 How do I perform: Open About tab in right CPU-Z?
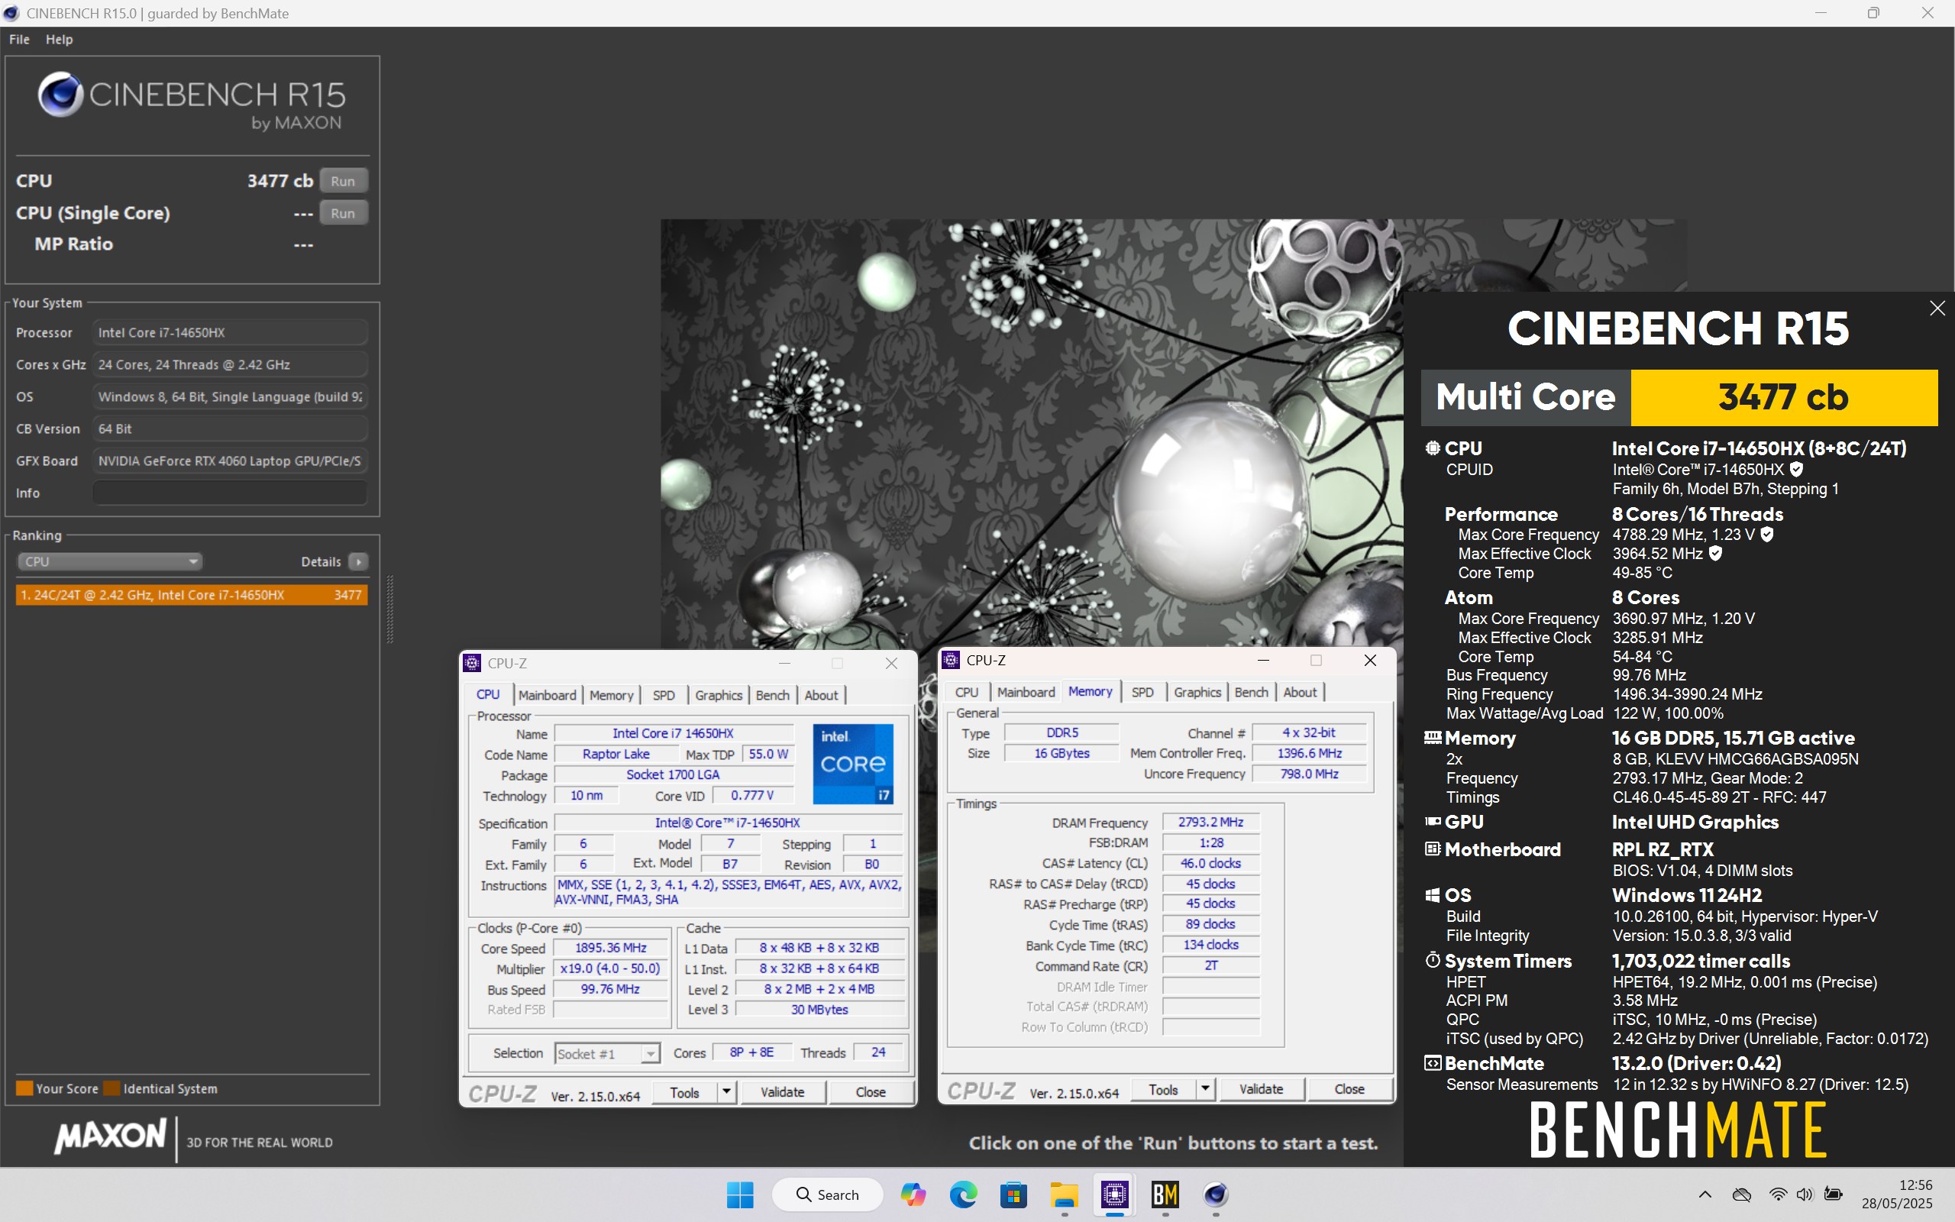1300,692
